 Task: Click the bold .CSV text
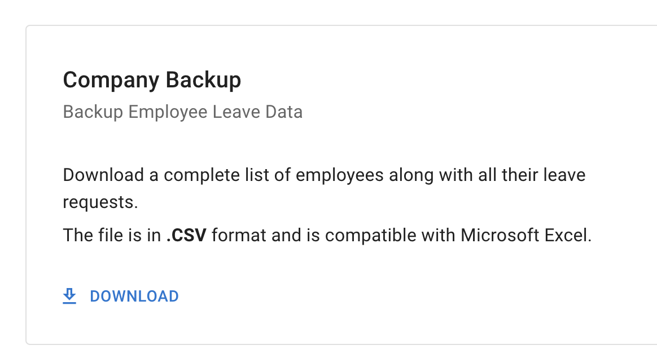point(187,235)
